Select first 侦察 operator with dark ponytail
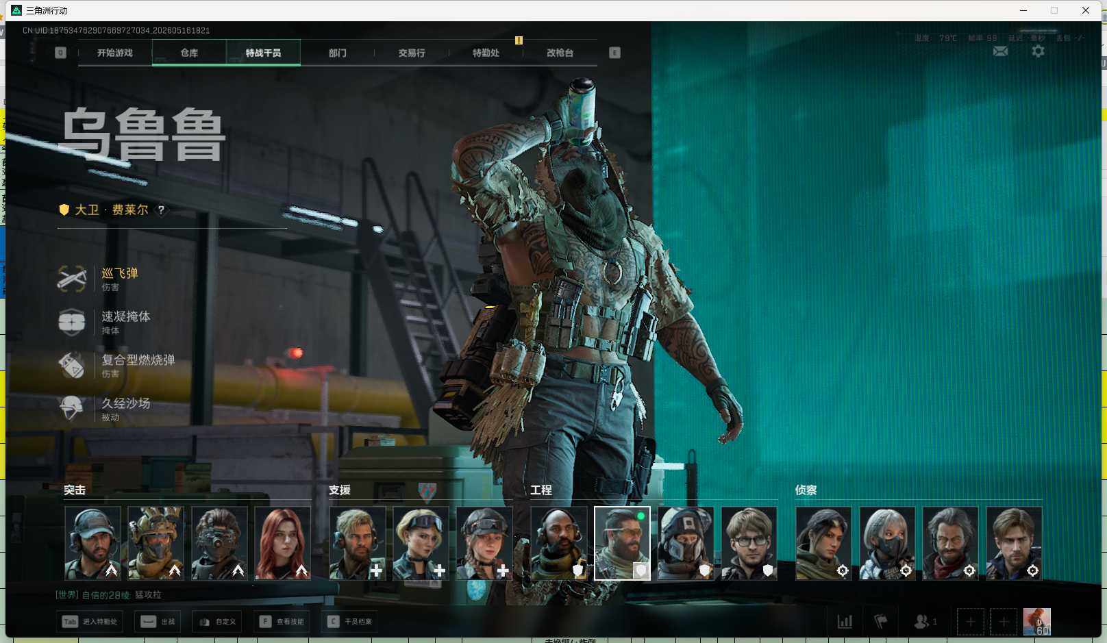The height and width of the screenshot is (643, 1107). tap(823, 543)
